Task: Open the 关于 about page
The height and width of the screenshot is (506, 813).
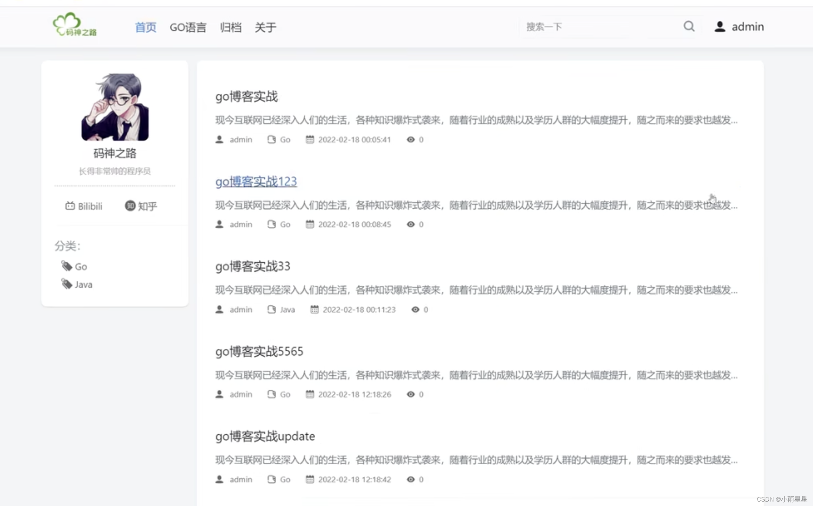Action: (x=265, y=27)
